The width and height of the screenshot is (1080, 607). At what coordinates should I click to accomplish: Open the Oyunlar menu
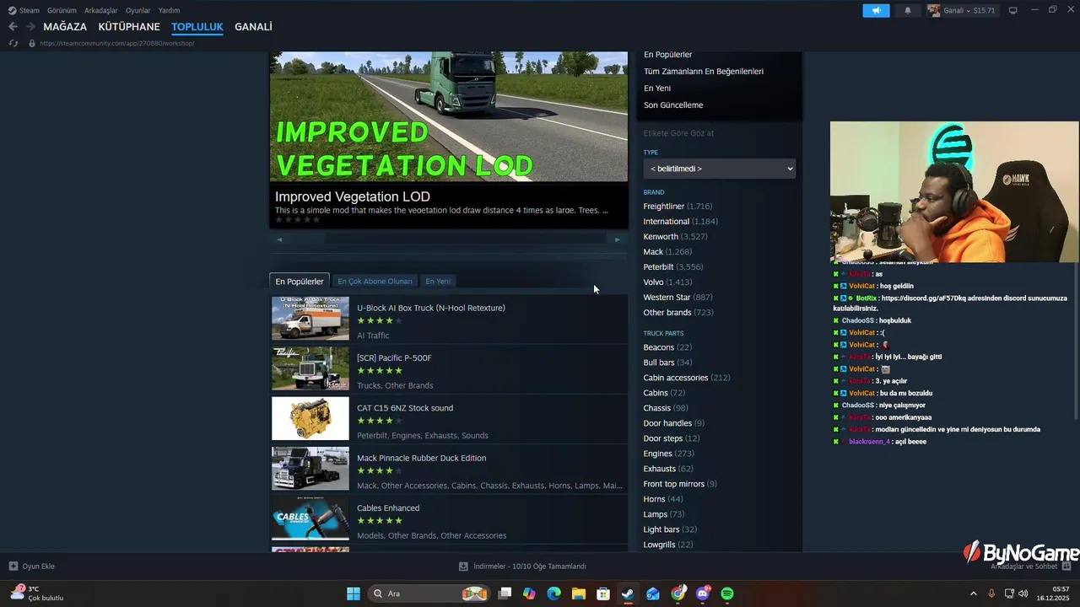point(138,10)
